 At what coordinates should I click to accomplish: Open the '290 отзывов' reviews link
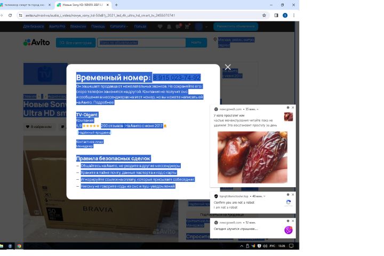112,126
